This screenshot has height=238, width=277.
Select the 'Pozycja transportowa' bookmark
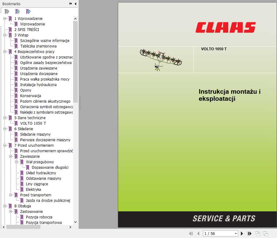44,222
